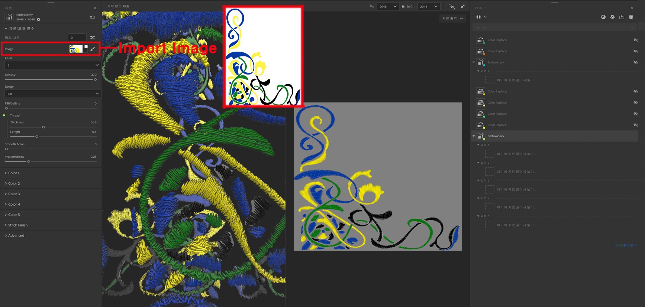Click the Imperfections value 0.25
This screenshot has width=645, height=307.
[x=93, y=157]
